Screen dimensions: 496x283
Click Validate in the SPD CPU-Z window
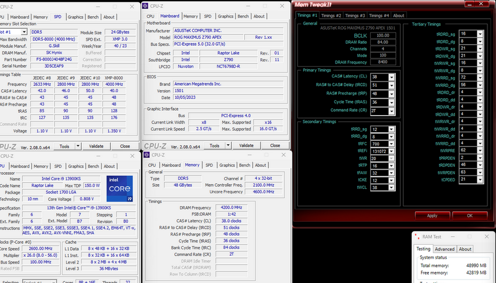tap(96, 146)
